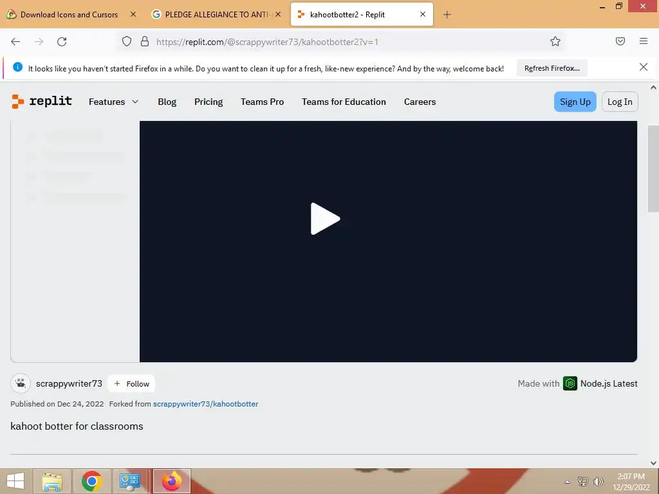This screenshot has height=494, width=659.
Task: Open the tracking protection shield icon
Action: (127, 41)
